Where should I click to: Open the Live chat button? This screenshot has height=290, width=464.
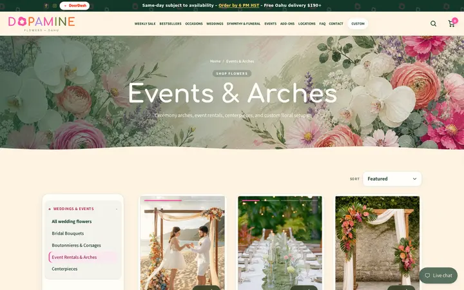point(438,276)
